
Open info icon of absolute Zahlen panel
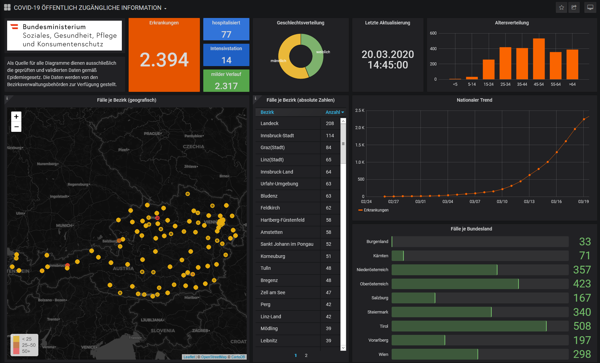pyautogui.click(x=256, y=98)
